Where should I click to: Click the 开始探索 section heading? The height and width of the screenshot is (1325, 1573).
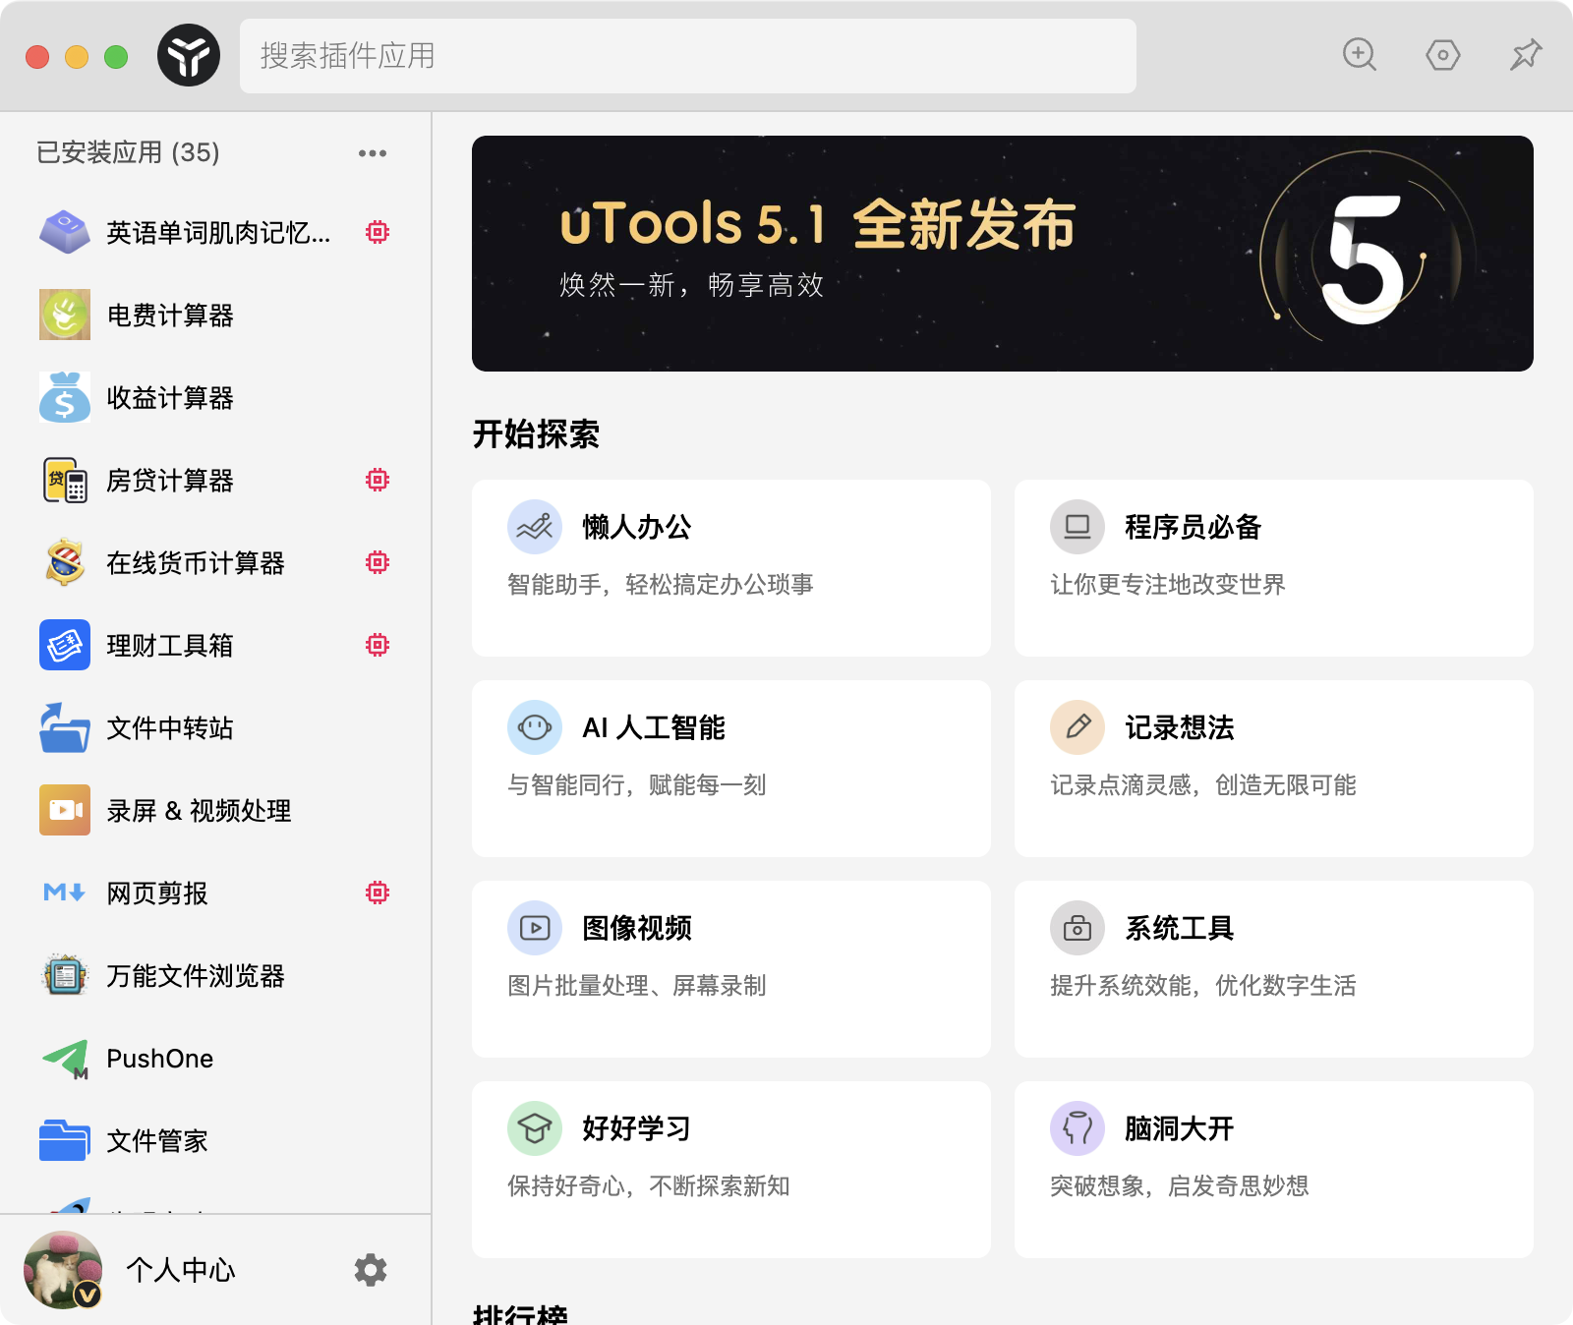click(536, 433)
